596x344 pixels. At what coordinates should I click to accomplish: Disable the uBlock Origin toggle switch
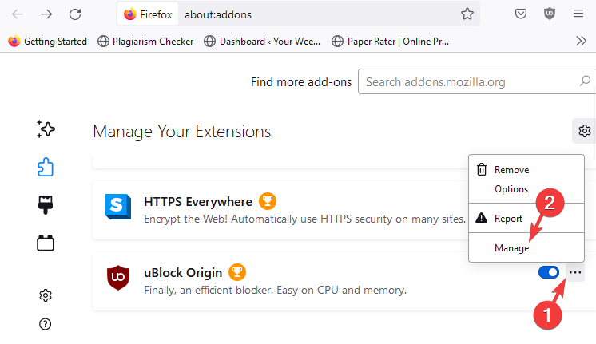point(549,272)
